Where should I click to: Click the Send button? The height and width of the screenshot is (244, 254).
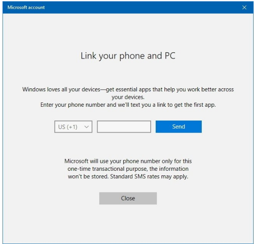pos(178,127)
